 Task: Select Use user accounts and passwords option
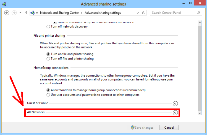coord(48,95)
